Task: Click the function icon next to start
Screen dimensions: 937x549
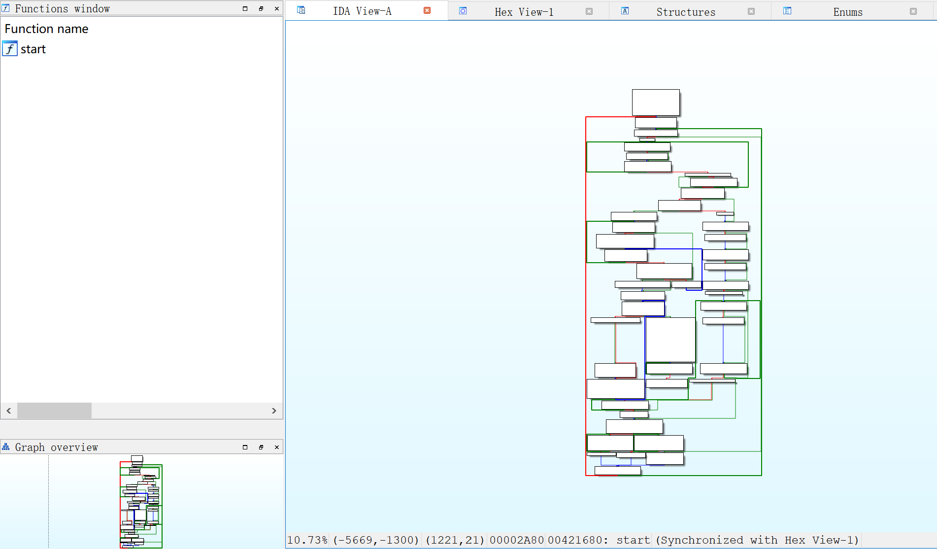Action: coord(10,49)
